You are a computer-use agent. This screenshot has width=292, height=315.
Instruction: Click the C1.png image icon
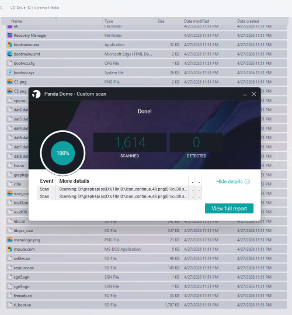10,82
